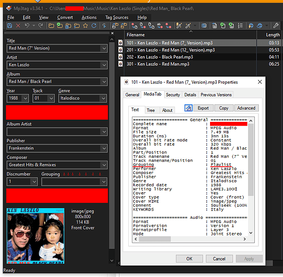This screenshot has width=283, height=277.
Task: Expand the Composer dropdown arrow
Action: [104, 165]
